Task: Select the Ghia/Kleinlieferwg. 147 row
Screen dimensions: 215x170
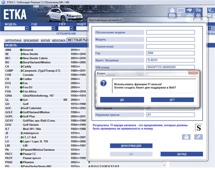Action: click(46, 96)
